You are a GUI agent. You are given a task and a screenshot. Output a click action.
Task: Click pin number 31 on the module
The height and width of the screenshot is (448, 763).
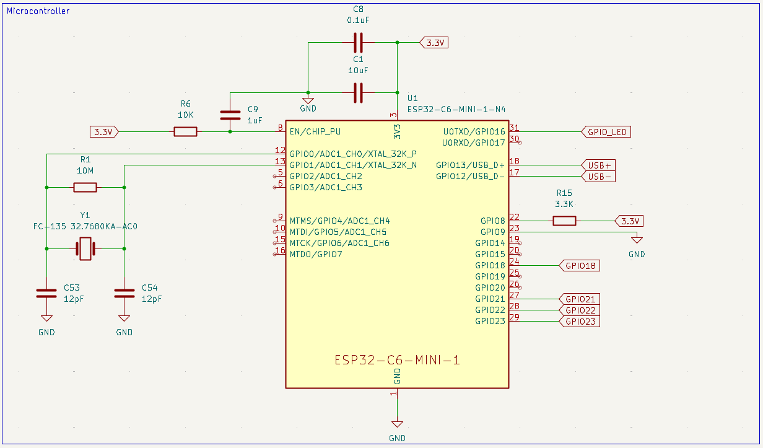pyautogui.click(x=514, y=128)
